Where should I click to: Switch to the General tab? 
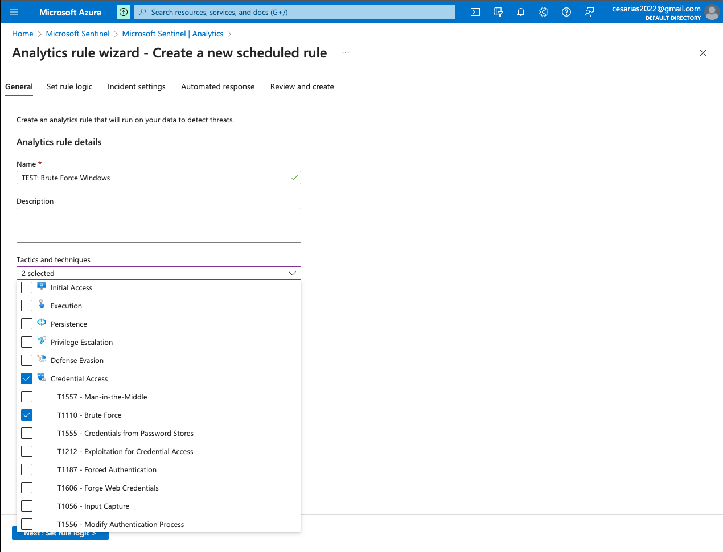tap(19, 86)
